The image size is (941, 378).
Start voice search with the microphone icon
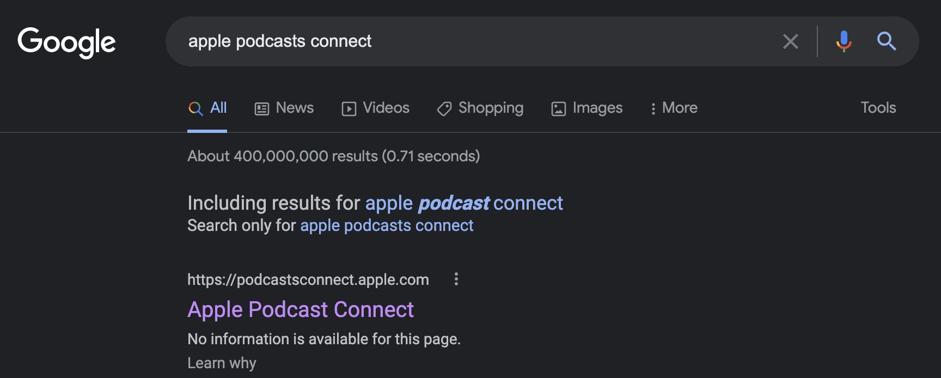click(x=844, y=41)
